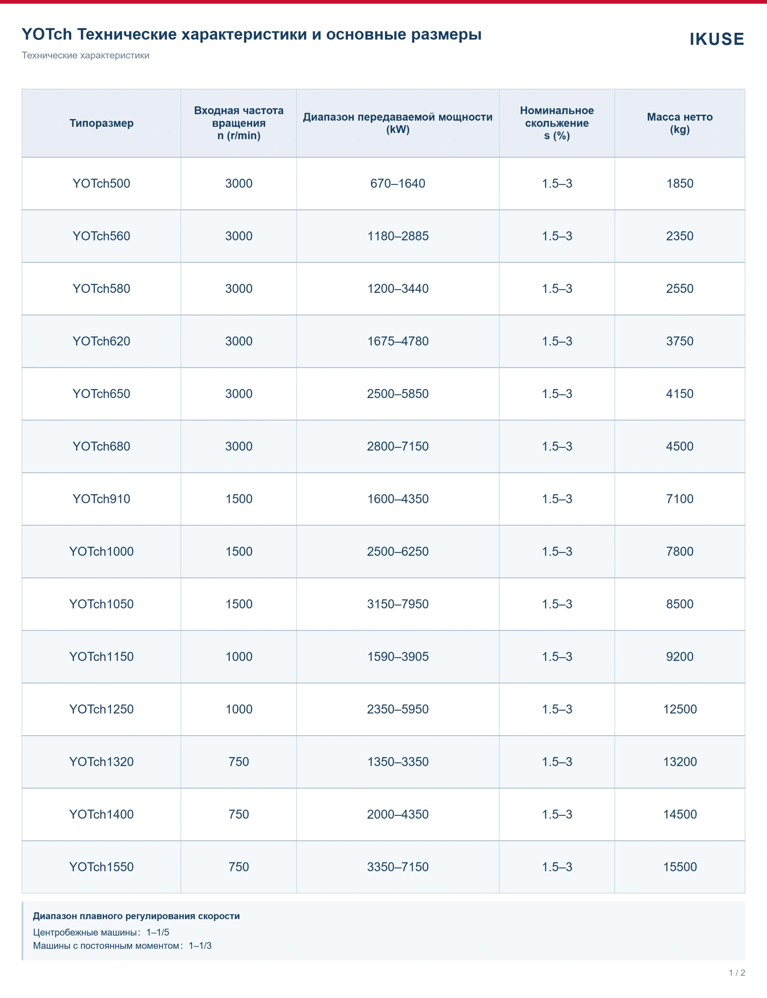Click the Типоразмер column header
The image size is (767, 998).
click(101, 123)
